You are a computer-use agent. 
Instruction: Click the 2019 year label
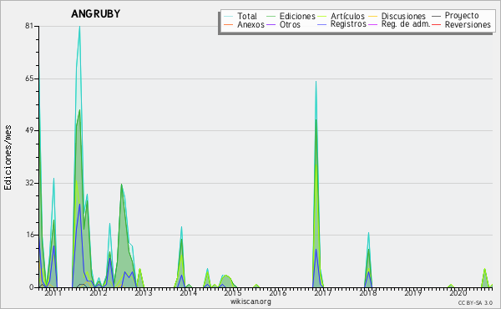(413, 292)
